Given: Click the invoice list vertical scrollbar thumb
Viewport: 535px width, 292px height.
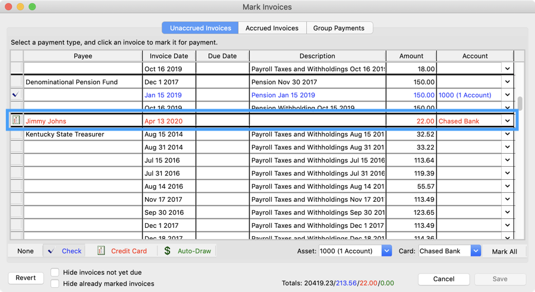Looking at the screenshot, I should [x=520, y=103].
